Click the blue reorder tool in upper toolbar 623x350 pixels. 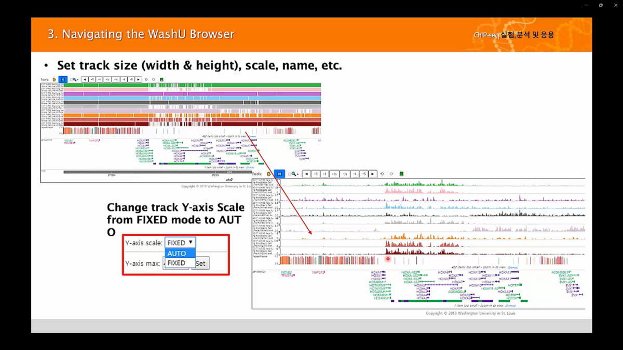pyautogui.click(x=63, y=80)
